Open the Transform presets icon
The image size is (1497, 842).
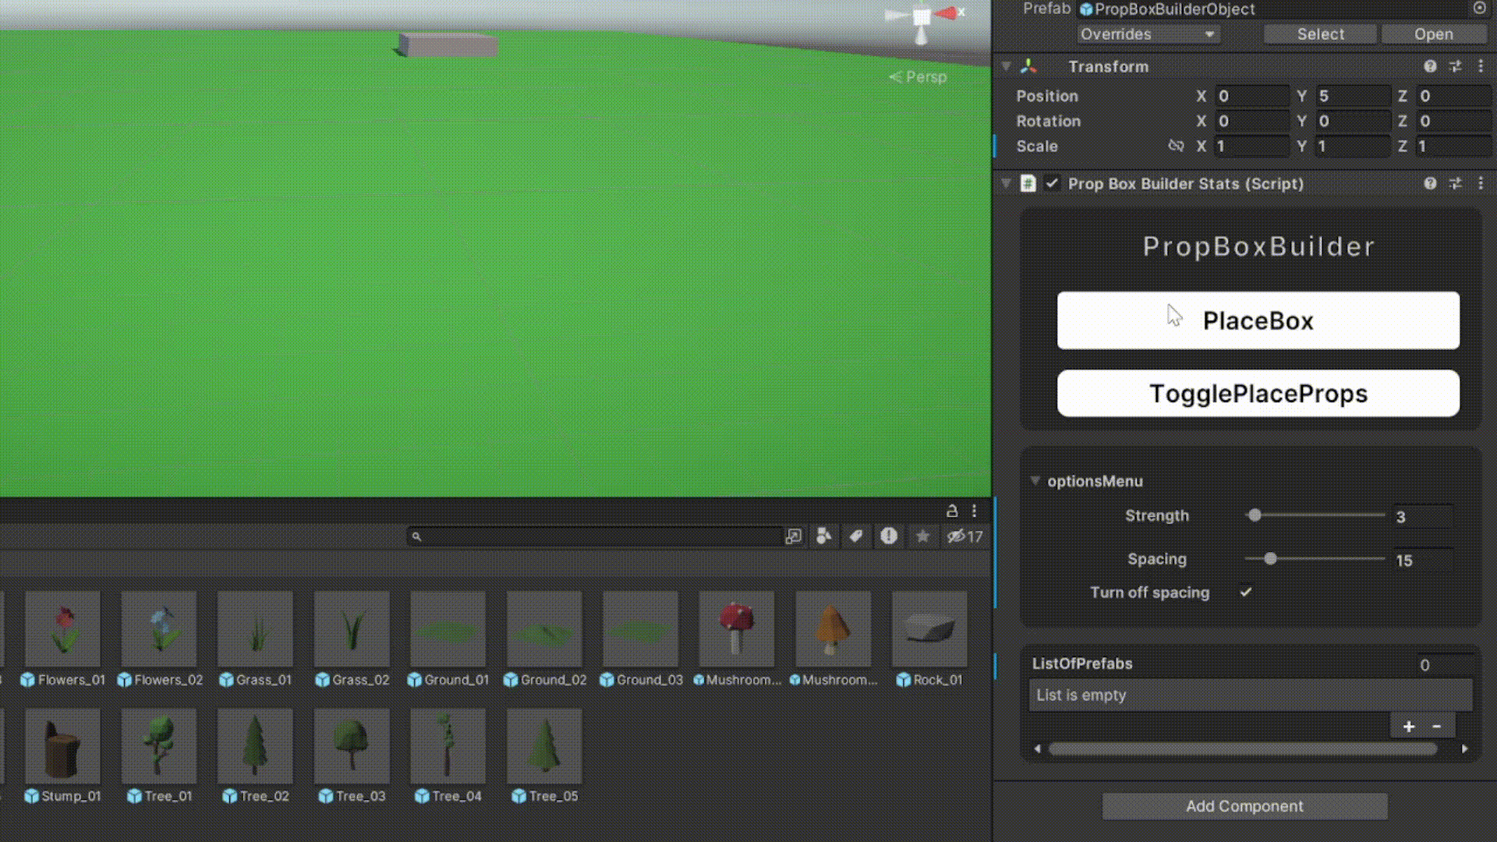point(1455,66)
